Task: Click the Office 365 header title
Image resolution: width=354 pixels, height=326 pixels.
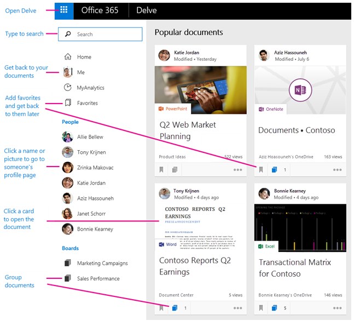Action: pyautogui.click(x=100, y=10)
